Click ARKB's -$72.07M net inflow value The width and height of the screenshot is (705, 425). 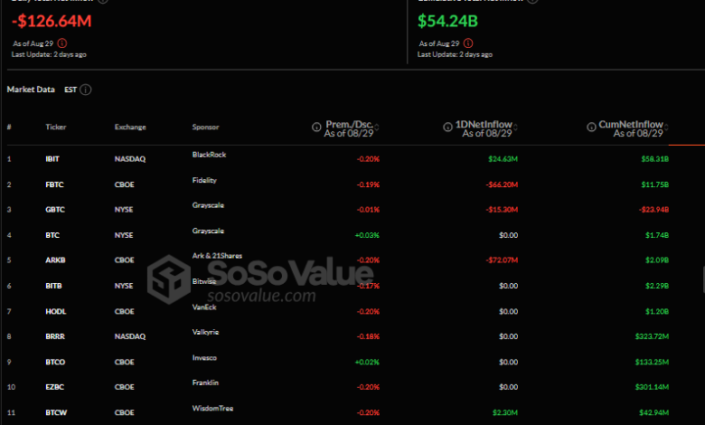point(502,260)
